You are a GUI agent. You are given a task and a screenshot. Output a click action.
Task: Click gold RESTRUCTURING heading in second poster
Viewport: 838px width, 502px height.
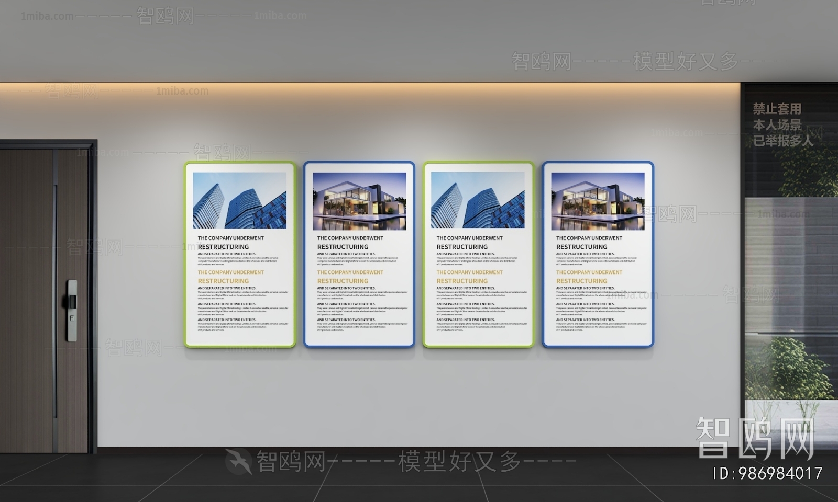[x=343, y=281]
